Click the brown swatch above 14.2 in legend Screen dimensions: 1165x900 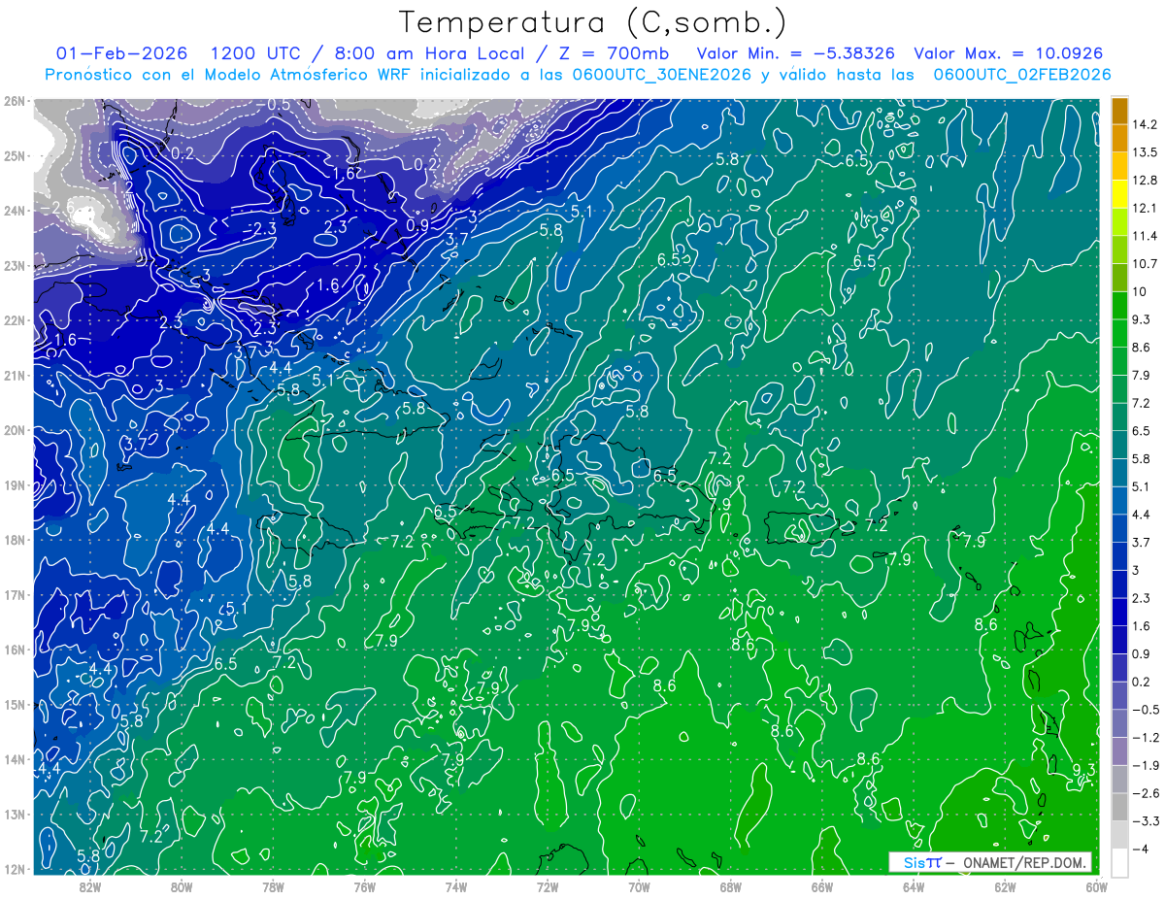[x=1119, y=111]
